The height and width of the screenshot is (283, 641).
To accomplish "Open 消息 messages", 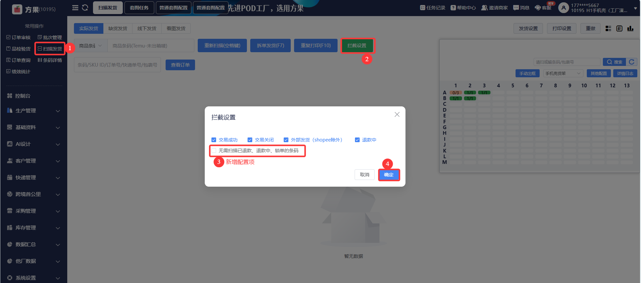I will [521, 8].
